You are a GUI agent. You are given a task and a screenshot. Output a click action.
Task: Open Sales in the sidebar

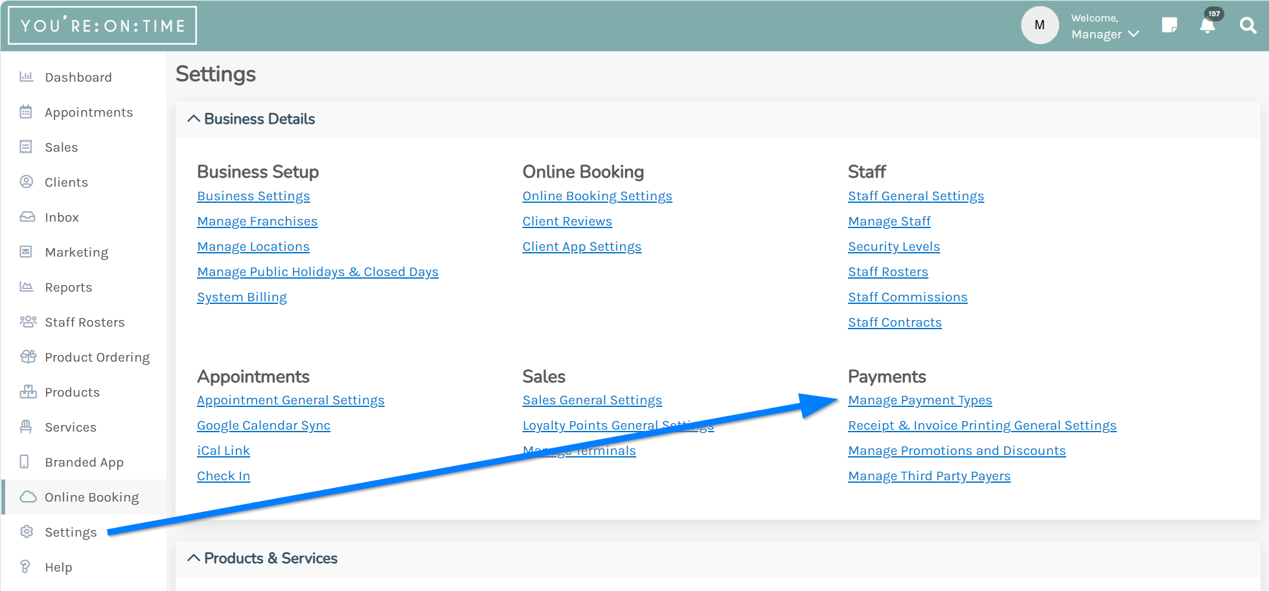coord(62,147)
